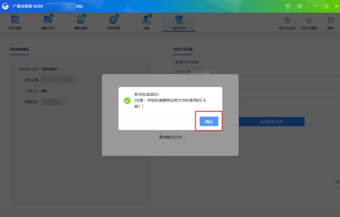Click the 投标文件名称 input field
340x217 pixels.
(x=256, y=71)
